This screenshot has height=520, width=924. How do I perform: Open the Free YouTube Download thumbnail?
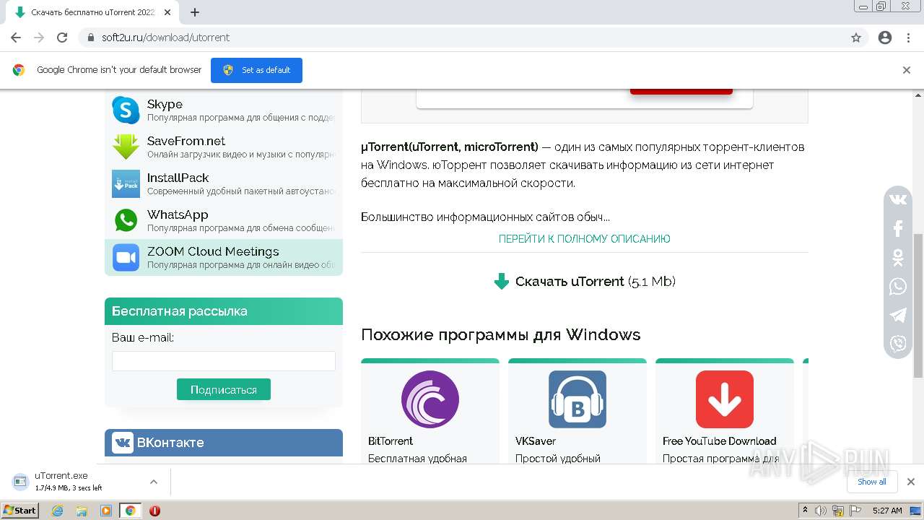(x=725, y=399)
